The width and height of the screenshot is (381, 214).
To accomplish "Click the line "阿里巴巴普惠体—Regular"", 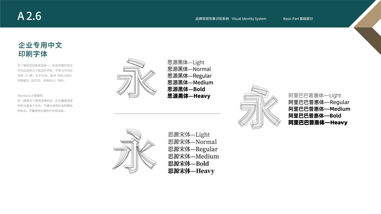I will tap(319, 102).
